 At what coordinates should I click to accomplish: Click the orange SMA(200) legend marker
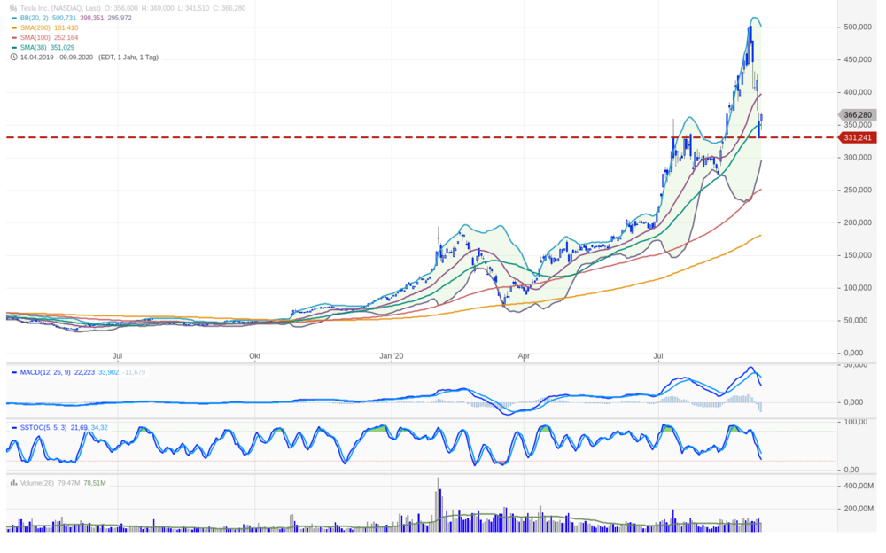click(x=13, y=27)
